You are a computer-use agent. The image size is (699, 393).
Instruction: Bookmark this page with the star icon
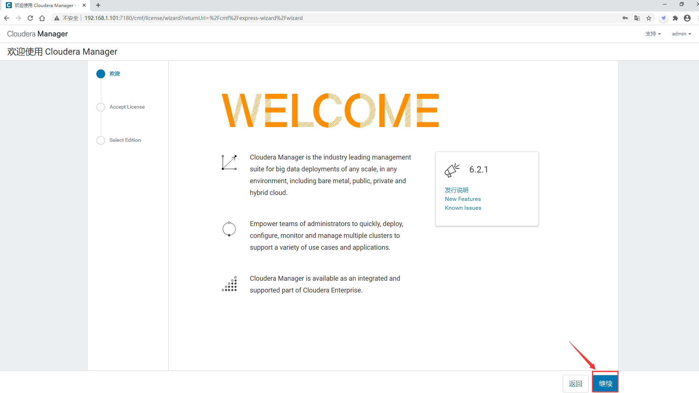click(x=649, y=18)
